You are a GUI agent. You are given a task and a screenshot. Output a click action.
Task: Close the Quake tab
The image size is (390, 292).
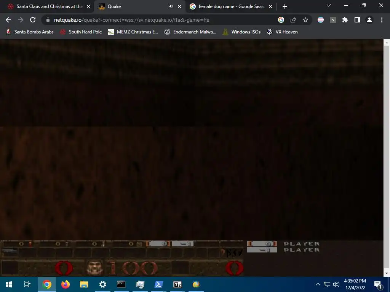(x=179, y=6)
